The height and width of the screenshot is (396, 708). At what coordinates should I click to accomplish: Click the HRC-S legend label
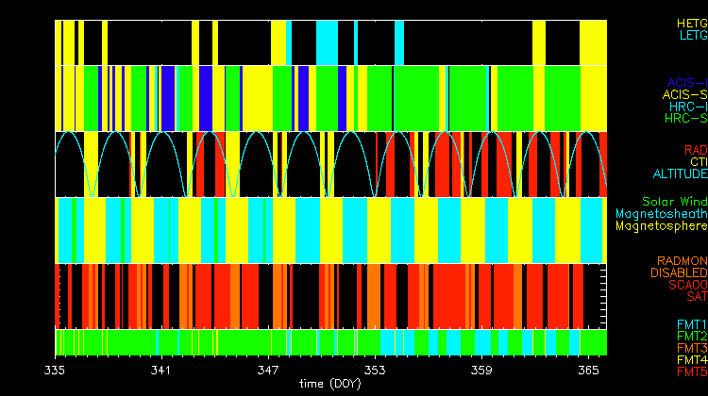tap(685, 119)
